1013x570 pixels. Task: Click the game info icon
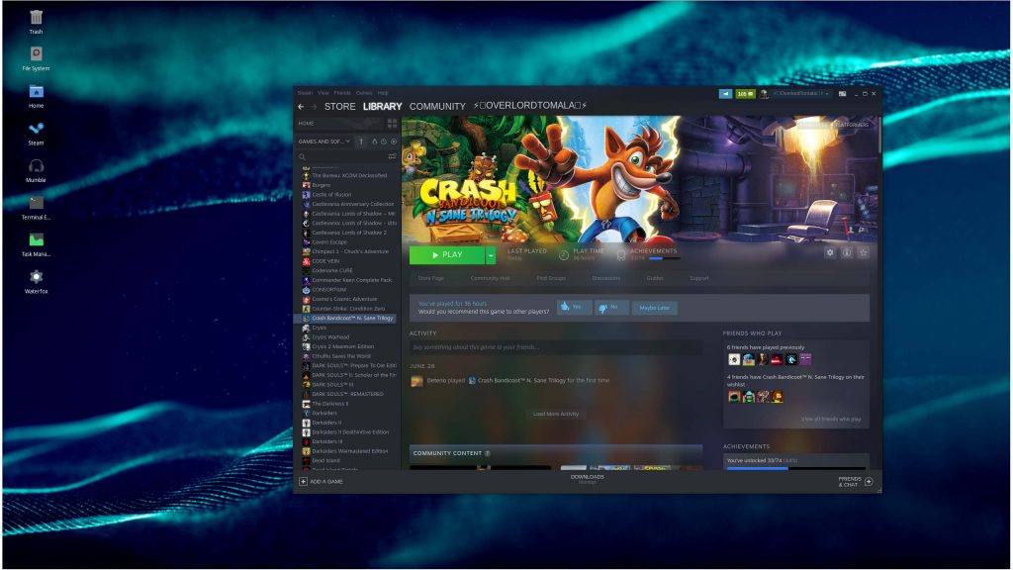pyautogui.click(x=847, y=253)
